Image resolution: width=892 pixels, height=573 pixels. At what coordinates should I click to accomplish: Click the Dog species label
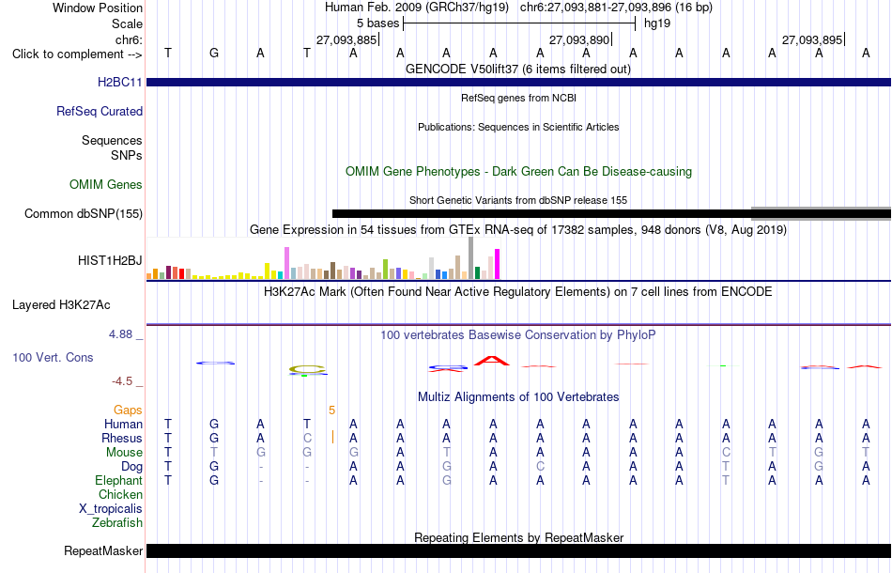[x=131, y=467]
